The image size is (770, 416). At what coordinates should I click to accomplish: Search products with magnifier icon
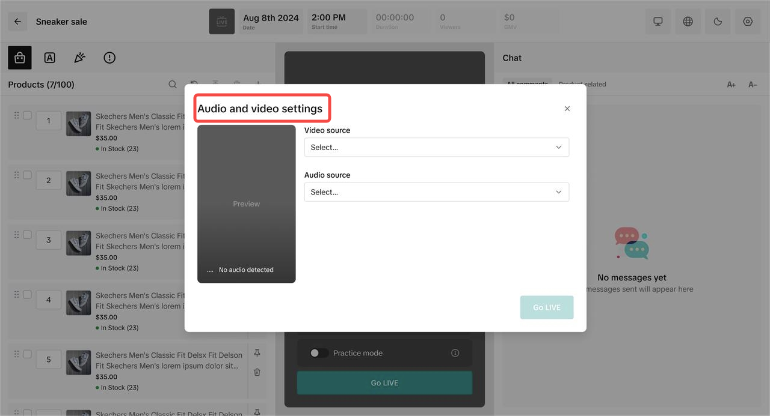coord(173,85)
